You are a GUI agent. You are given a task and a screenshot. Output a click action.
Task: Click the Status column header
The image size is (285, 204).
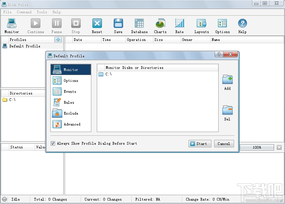22,147
